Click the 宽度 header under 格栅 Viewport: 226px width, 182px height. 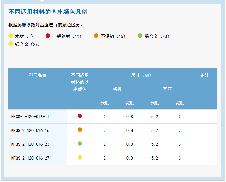tap(130, 103)
